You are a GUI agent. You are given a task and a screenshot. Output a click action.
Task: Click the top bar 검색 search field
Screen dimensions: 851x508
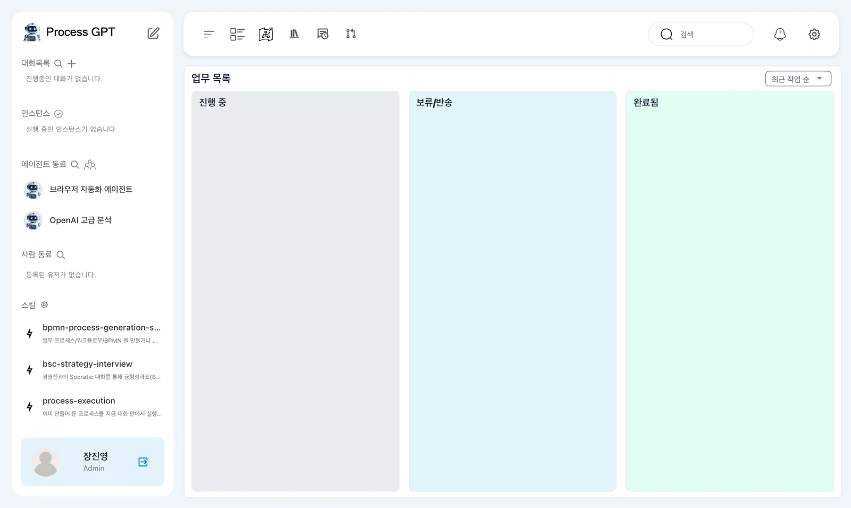click(x=700, y=34)
